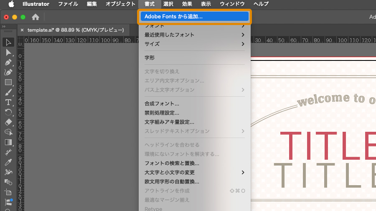Screen dimensions: 376x211
Task: Open 合成フォント... dialog
Action: pyautogui.click(x=194, y=104)
